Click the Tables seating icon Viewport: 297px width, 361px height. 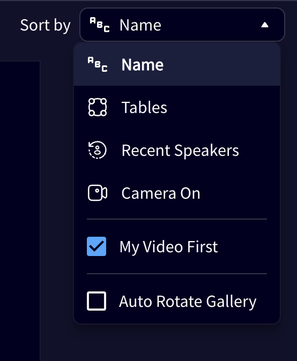tap(98, 107)
